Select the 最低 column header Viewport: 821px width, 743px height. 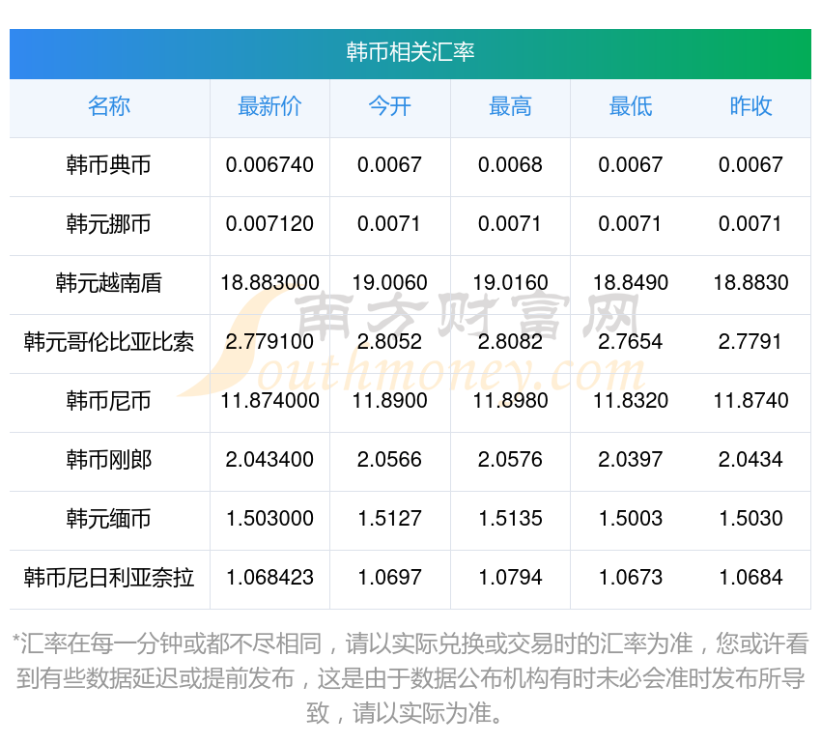click(x=631, y=106)
